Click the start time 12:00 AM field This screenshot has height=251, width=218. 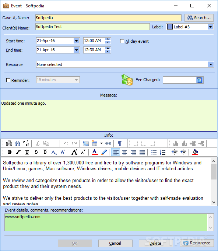point(94,41)
